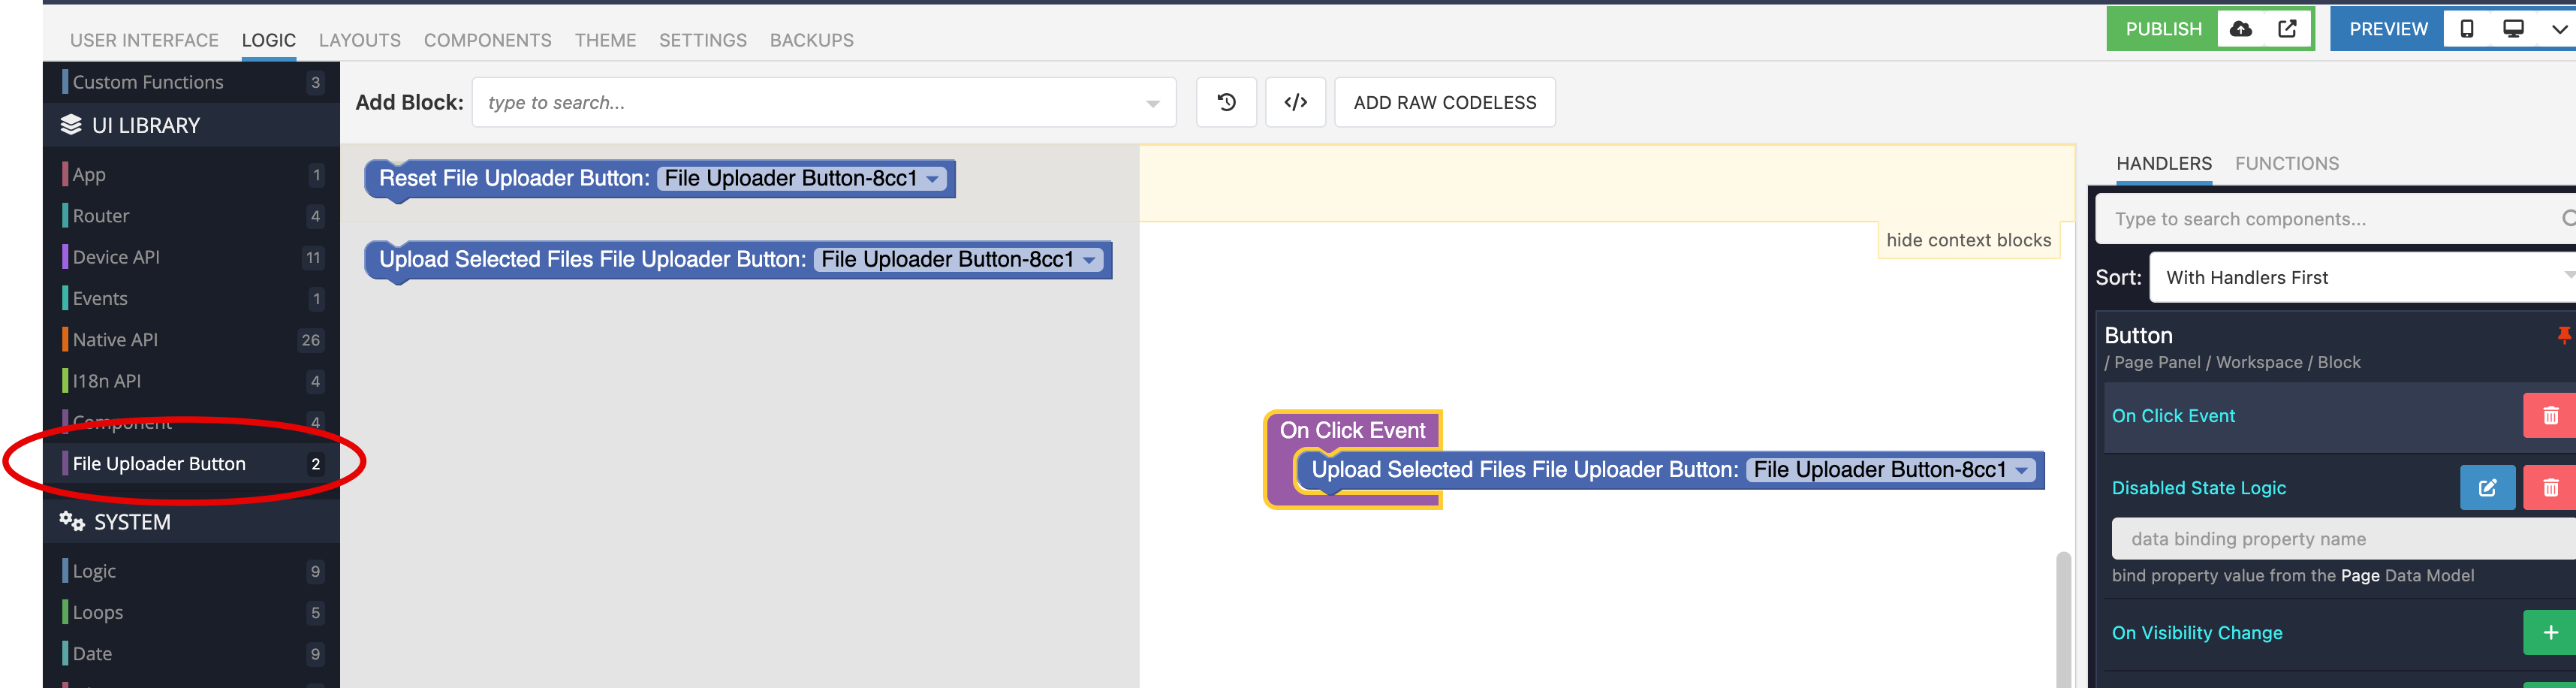Screen dimensions: 2576x688
Task: Click the Add Raw Codeless button
Action: (1444, 102)
